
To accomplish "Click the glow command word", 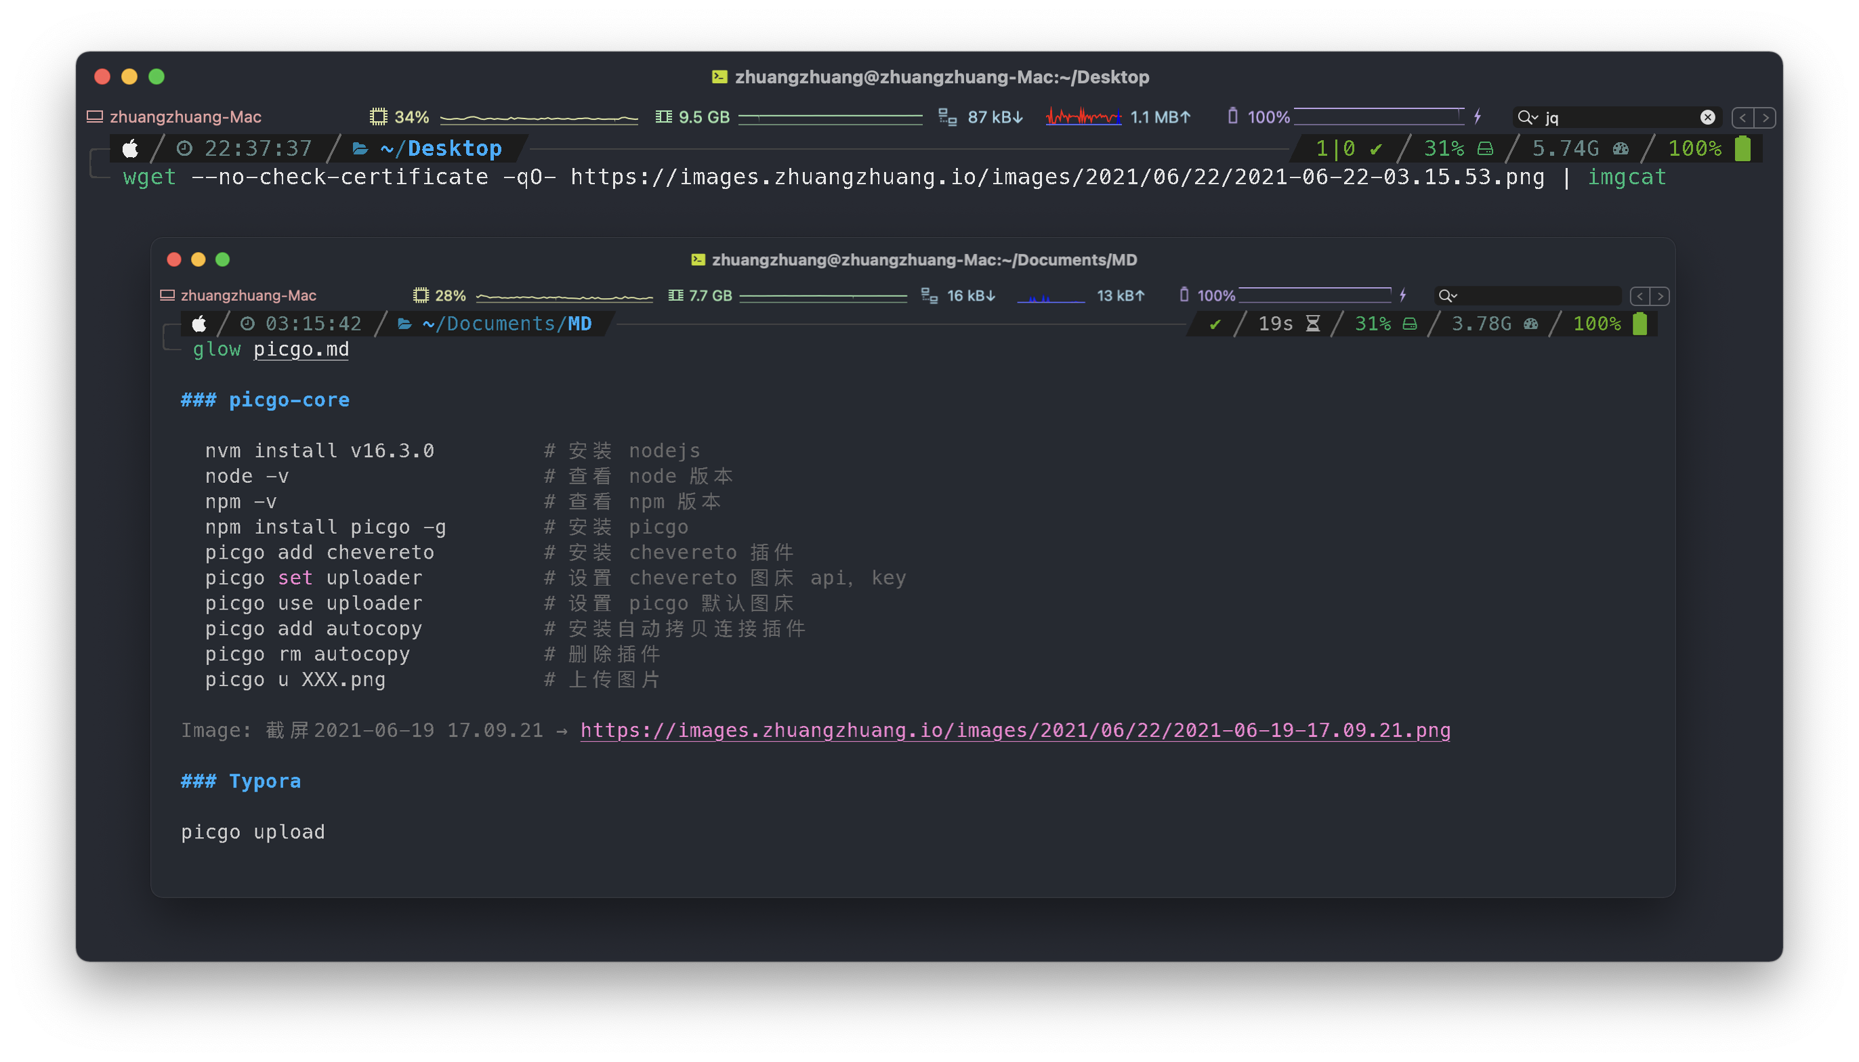I will (x=217, y=349).
